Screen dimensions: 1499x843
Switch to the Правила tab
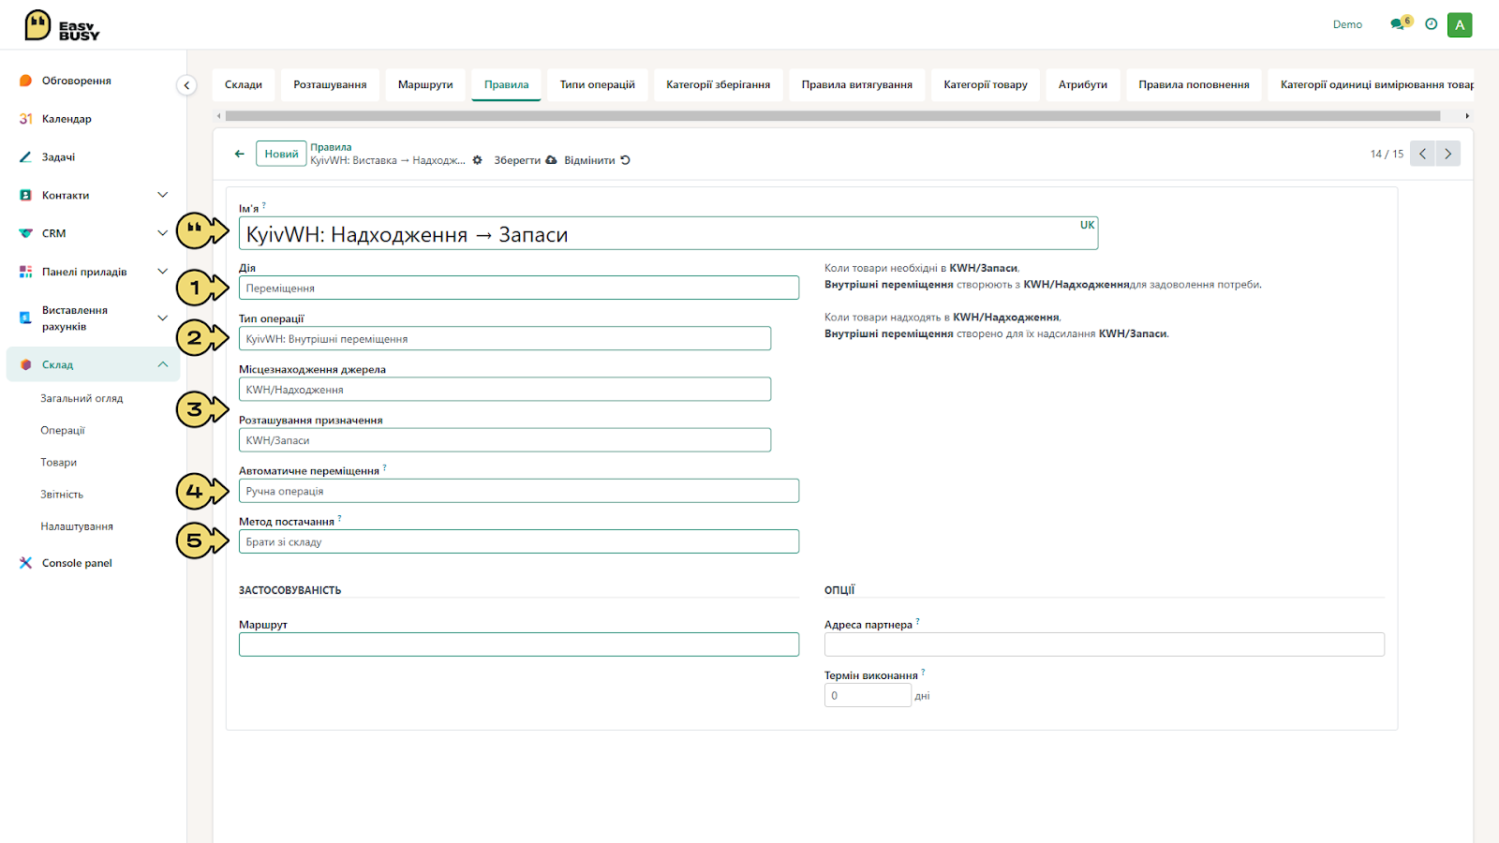(x=506, y=84)
